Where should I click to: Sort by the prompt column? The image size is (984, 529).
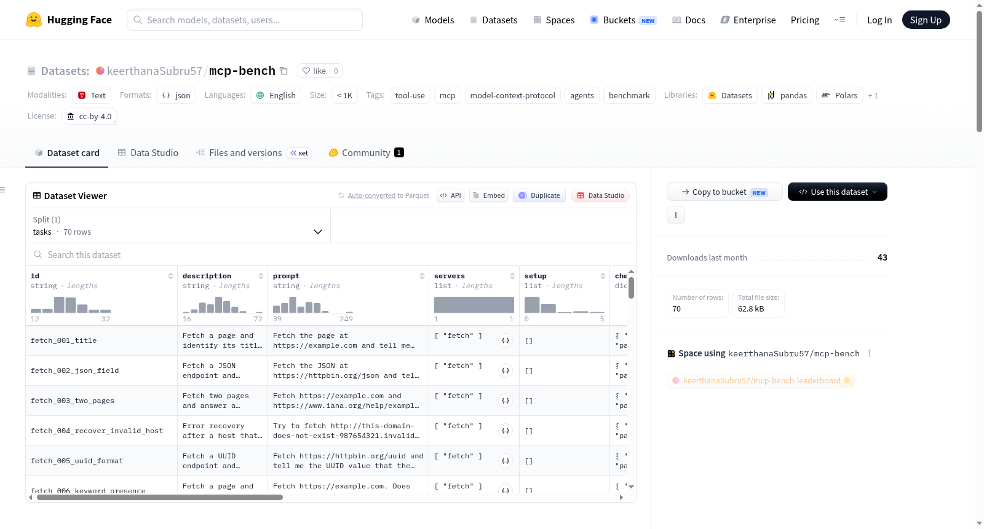(x=422, y=276)
